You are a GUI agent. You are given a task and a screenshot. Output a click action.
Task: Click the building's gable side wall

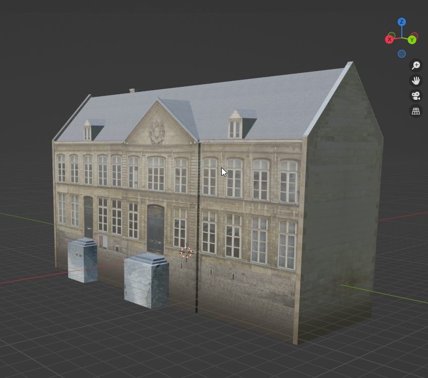[343, 212]
